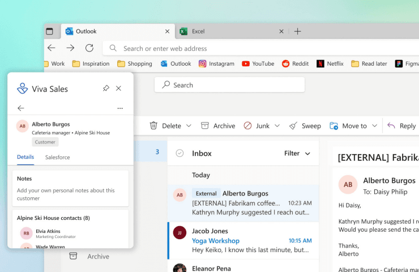Click the browser refresh icon
Image resolution: width=419 pixels, height=272 pixels.
[89, 48]
